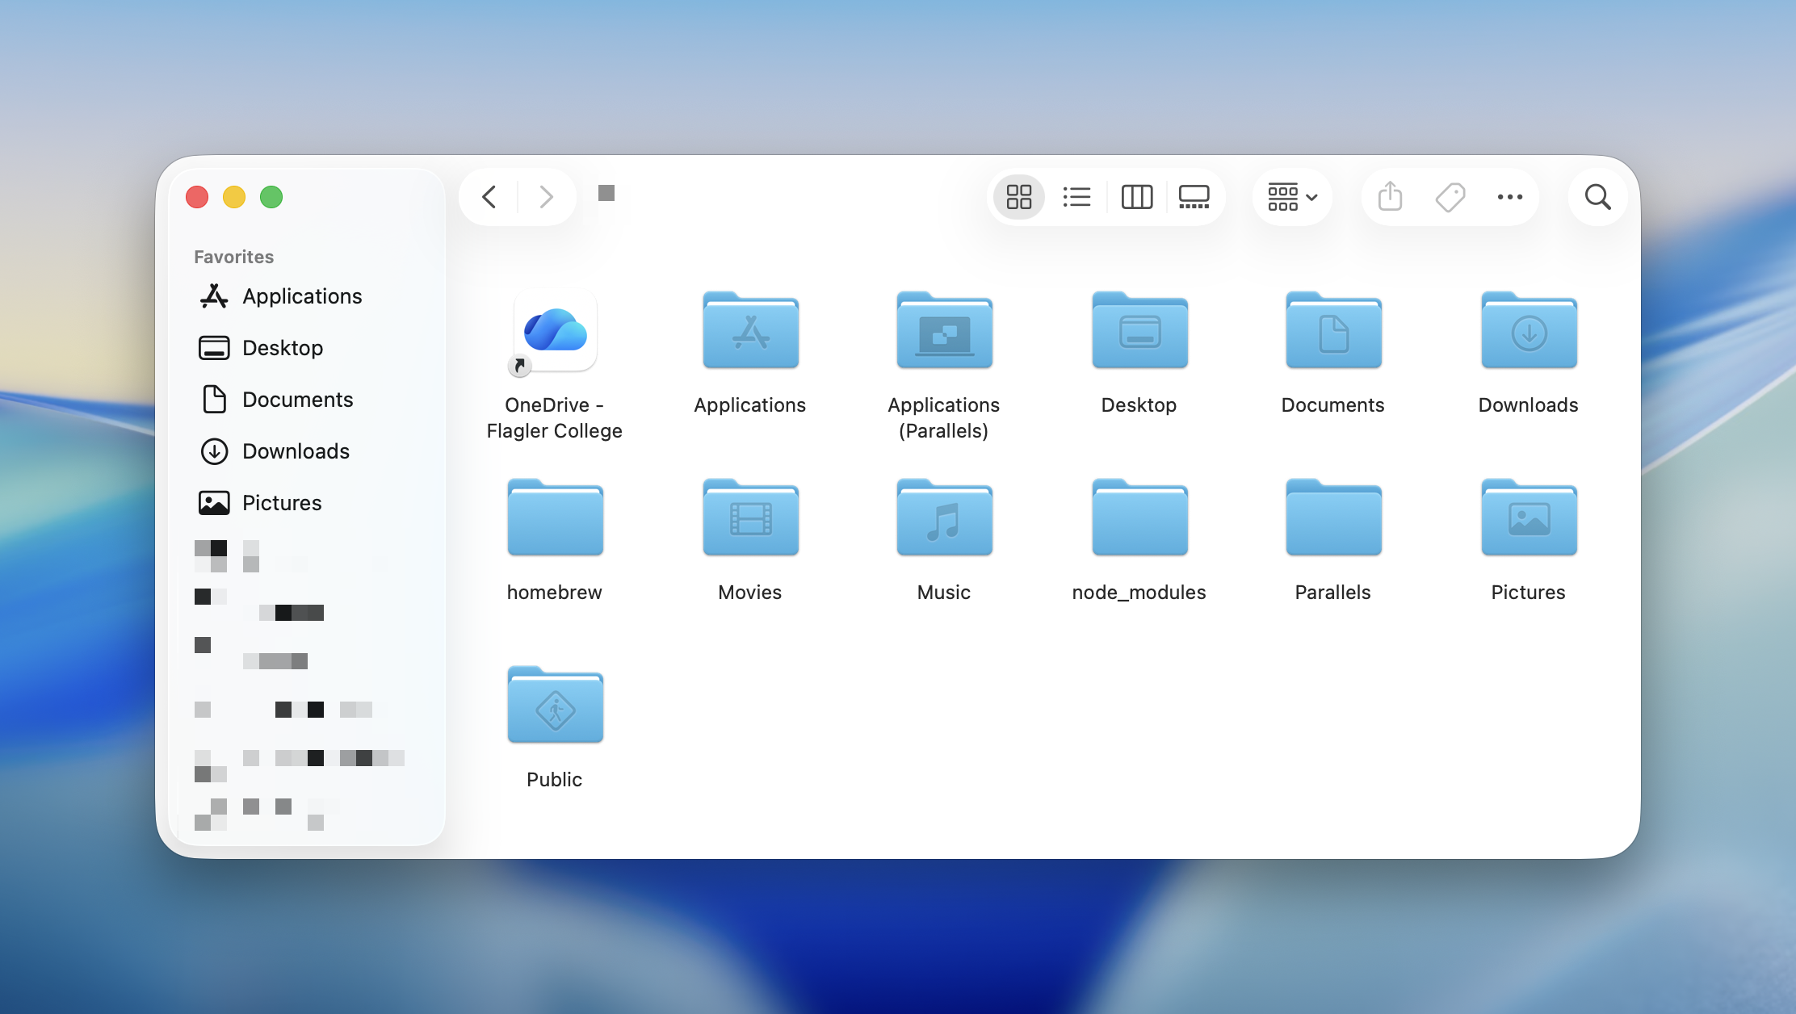Minimize the Finder window with yellow button
Viewport: 1796px width, 1014px height.
pyautogui.click(x=234, y=197)
